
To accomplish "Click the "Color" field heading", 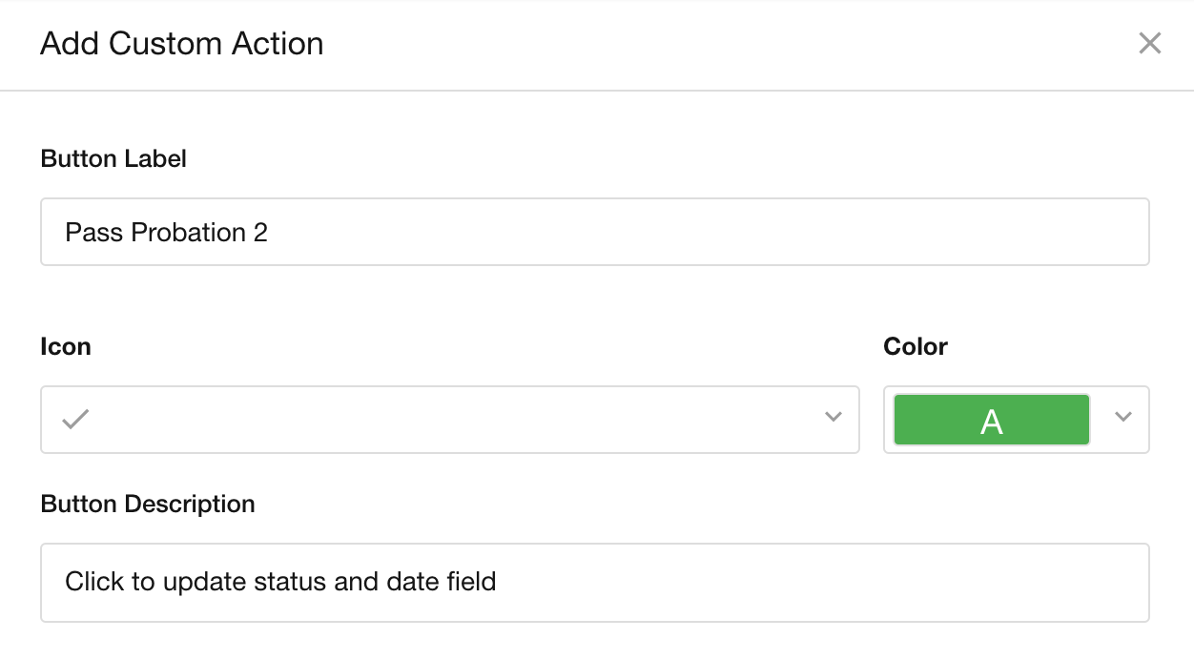I will tap(916, 346).
